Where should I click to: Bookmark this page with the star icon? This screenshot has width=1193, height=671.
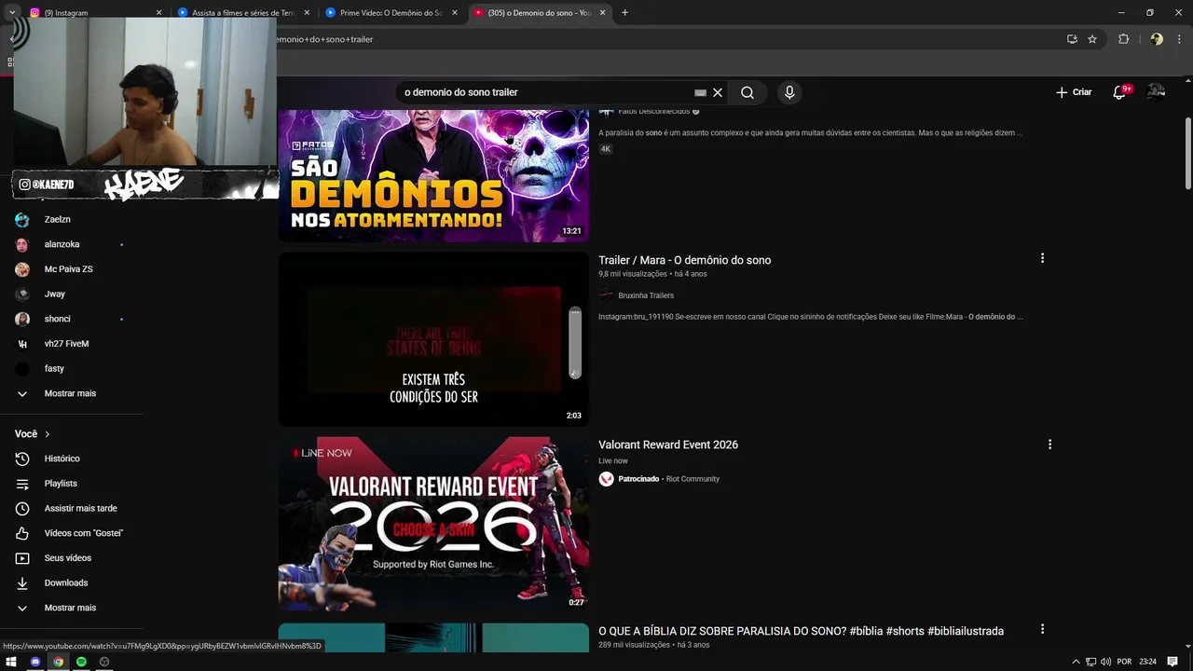coord(1092,39)
